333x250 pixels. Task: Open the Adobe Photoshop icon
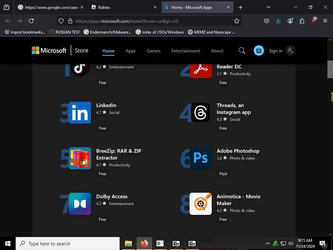(200, 158)
